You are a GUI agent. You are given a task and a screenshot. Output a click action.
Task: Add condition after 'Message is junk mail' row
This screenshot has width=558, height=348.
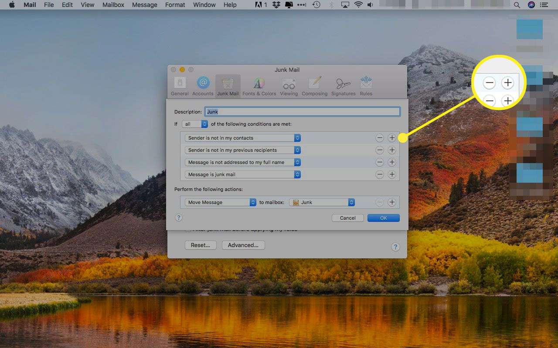pos(392,174)
